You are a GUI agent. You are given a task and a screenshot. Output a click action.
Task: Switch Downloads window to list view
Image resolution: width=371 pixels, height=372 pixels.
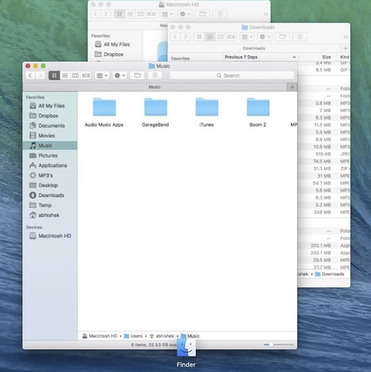pos(210,37)
